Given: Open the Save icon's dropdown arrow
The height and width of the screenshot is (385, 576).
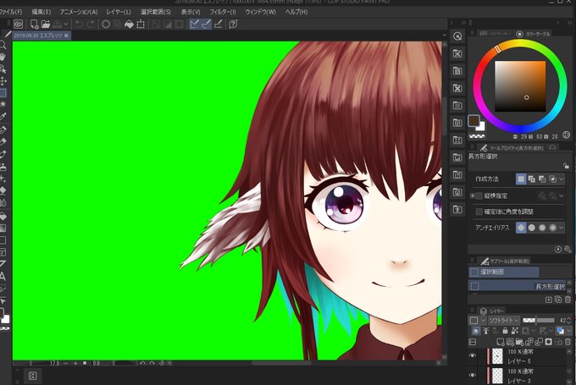Looking at the screenshot, I should [x=66, y=25].
